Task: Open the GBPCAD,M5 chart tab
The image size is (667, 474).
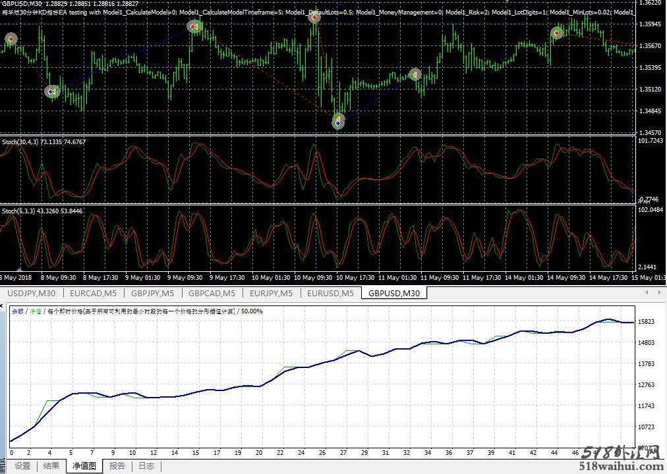Action: (212, 293)
